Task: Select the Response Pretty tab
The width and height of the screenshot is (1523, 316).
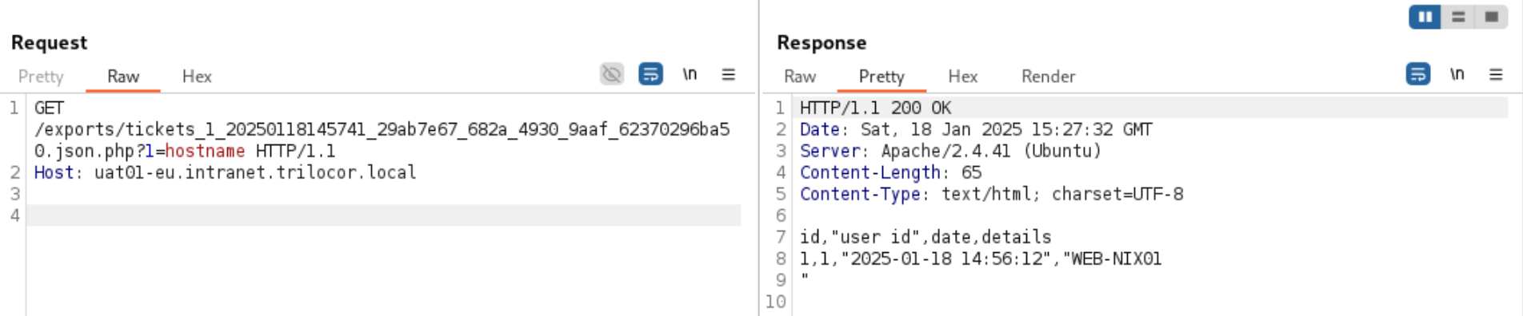Action: (881, 77)
